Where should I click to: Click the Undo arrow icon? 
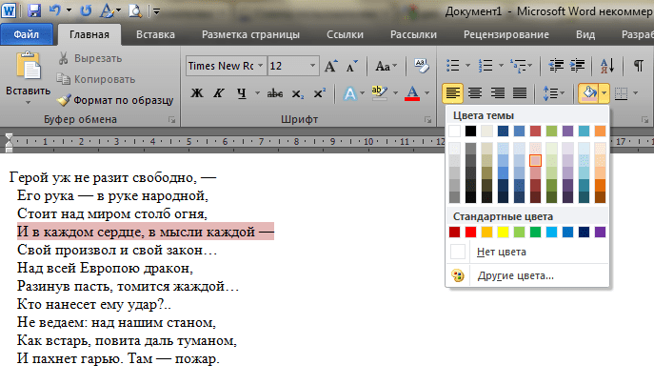54,10
